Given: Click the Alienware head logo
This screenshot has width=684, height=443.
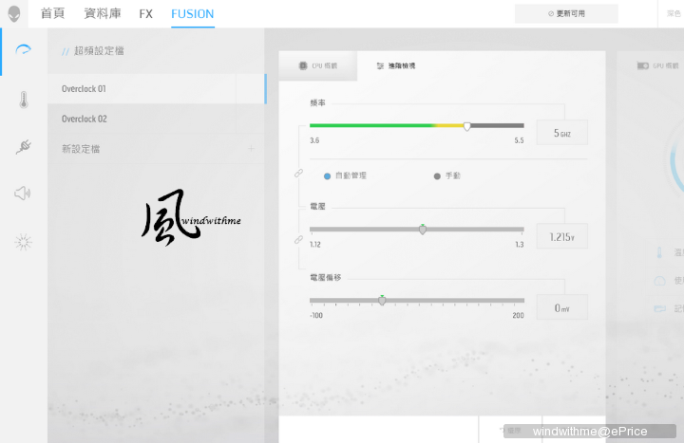Looking at the screenshot, I should tap(14, 14).
